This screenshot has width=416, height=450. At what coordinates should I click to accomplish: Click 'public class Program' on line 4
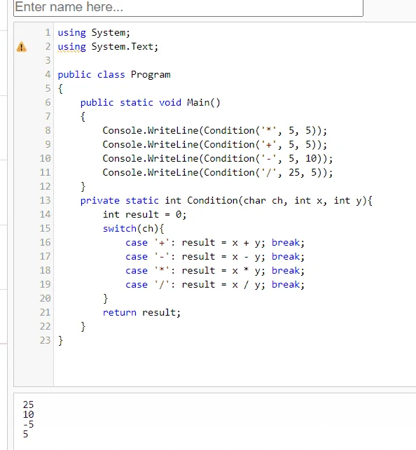point(114,75)
